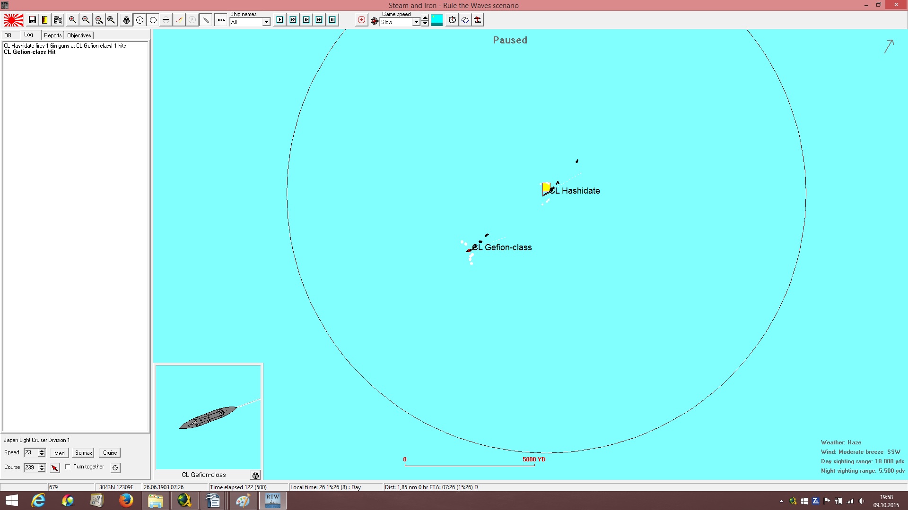The image size is (908, 510).
Task: Click the dark red bullseye icon
Action: tap(375, 21)
